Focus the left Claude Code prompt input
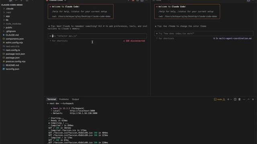 pyautogui.click(x=97, y=36)
